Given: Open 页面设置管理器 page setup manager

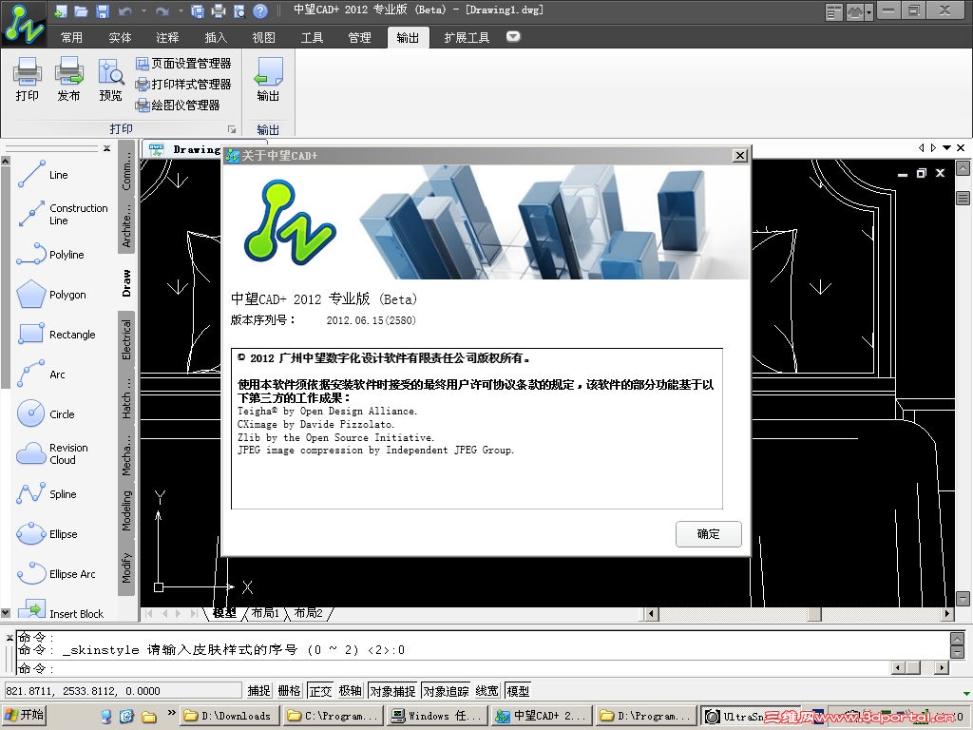Looking at the screenshot, I should click(x=183, y=64).
